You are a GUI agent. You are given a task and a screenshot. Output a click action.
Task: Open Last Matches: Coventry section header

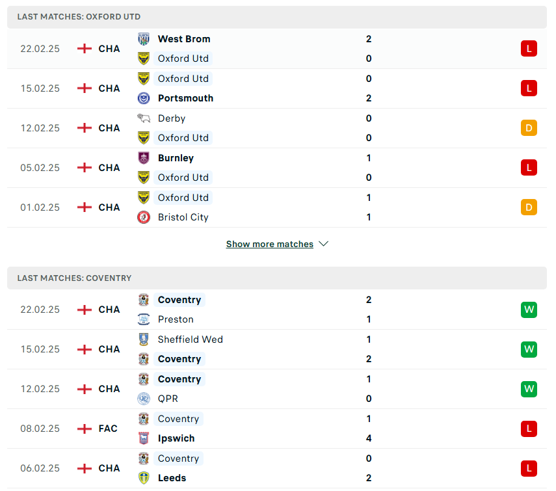(x=277, y=278)
